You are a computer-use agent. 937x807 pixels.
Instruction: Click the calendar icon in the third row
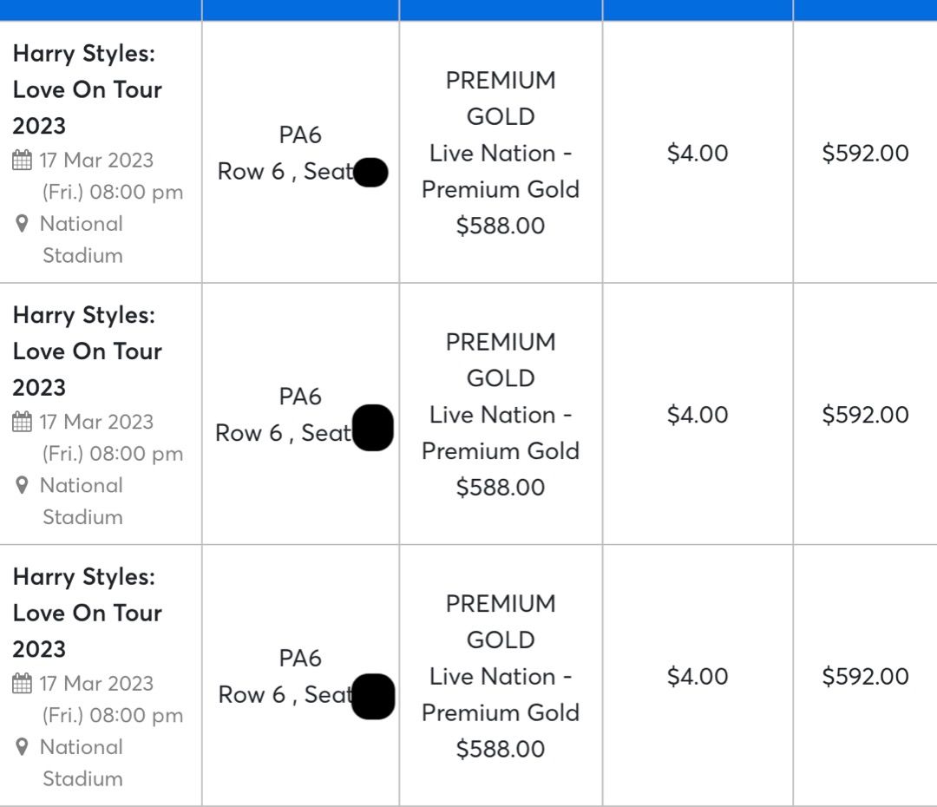(22, 683)
